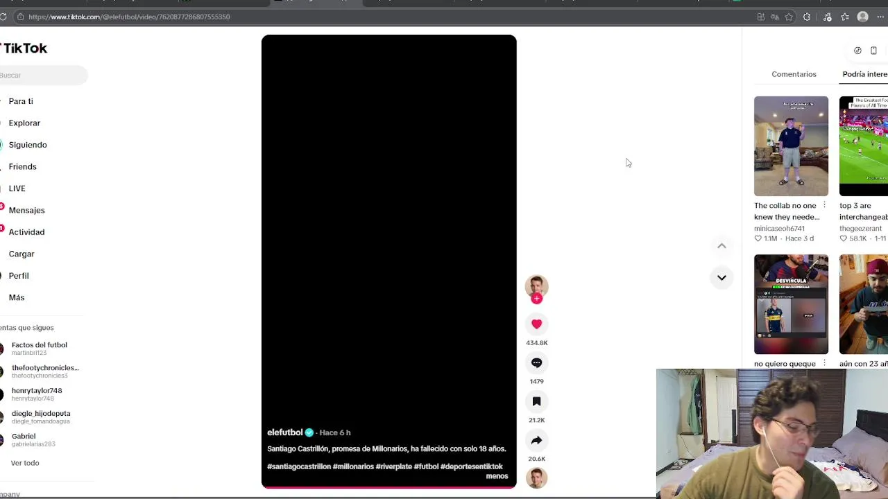Open Cargar in sidebar

point(22,254)
